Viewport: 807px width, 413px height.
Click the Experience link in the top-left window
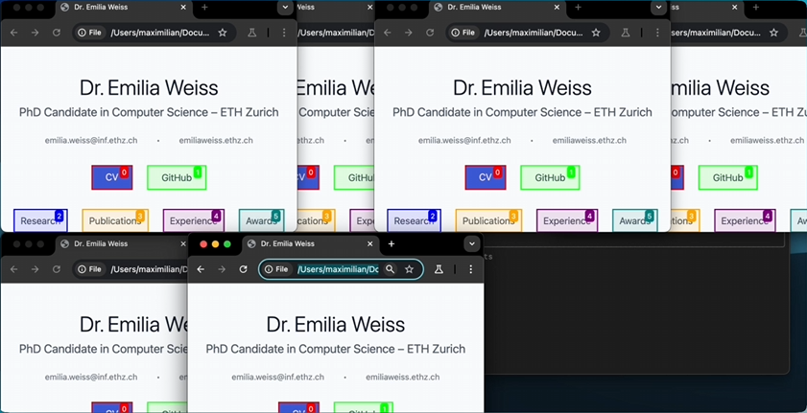pyautogui.click(x=193, y=221)
